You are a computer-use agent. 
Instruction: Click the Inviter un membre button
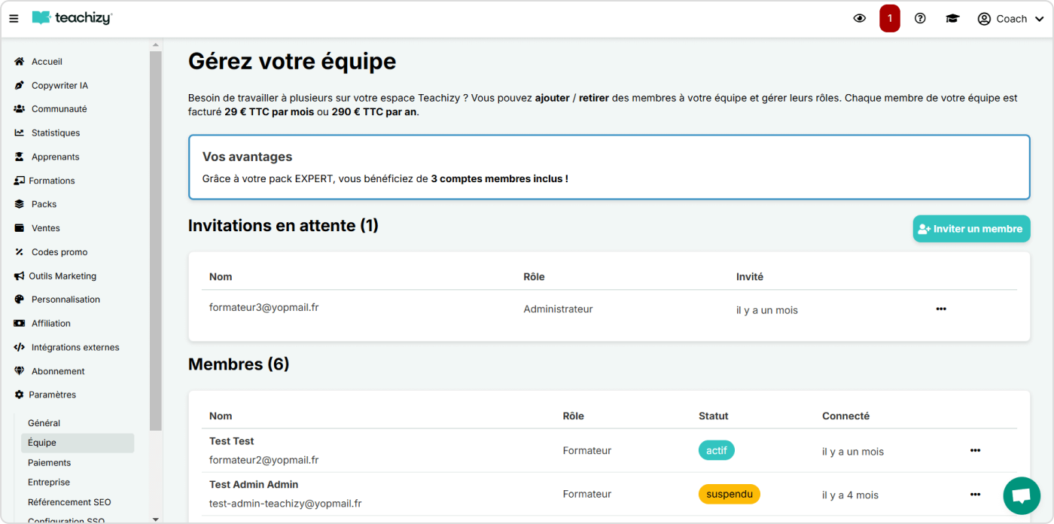[971, 228]
